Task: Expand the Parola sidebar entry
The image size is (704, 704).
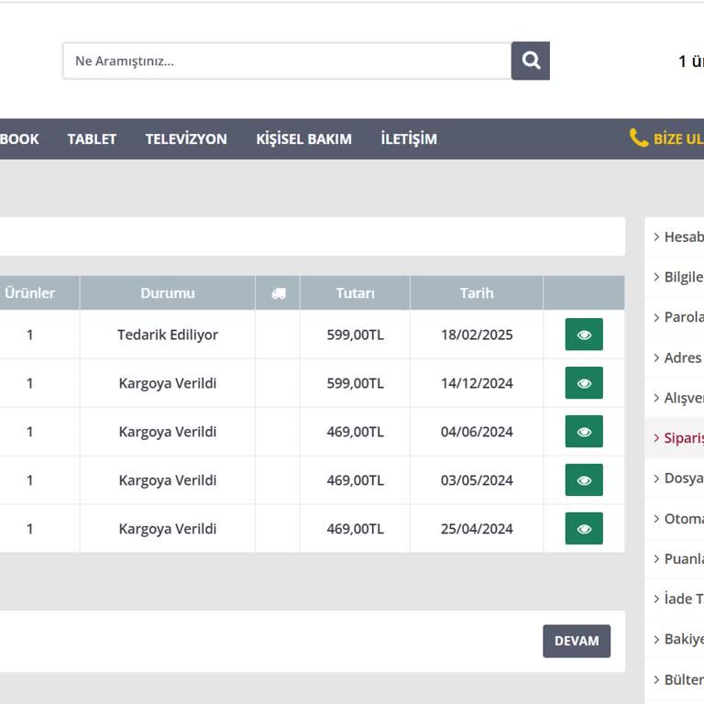Action: (682, 317)
